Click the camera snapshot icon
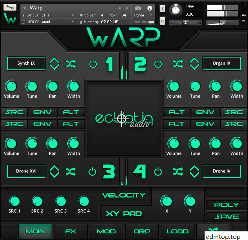Viewport: 248px width, 240px height. pos(138,8)
